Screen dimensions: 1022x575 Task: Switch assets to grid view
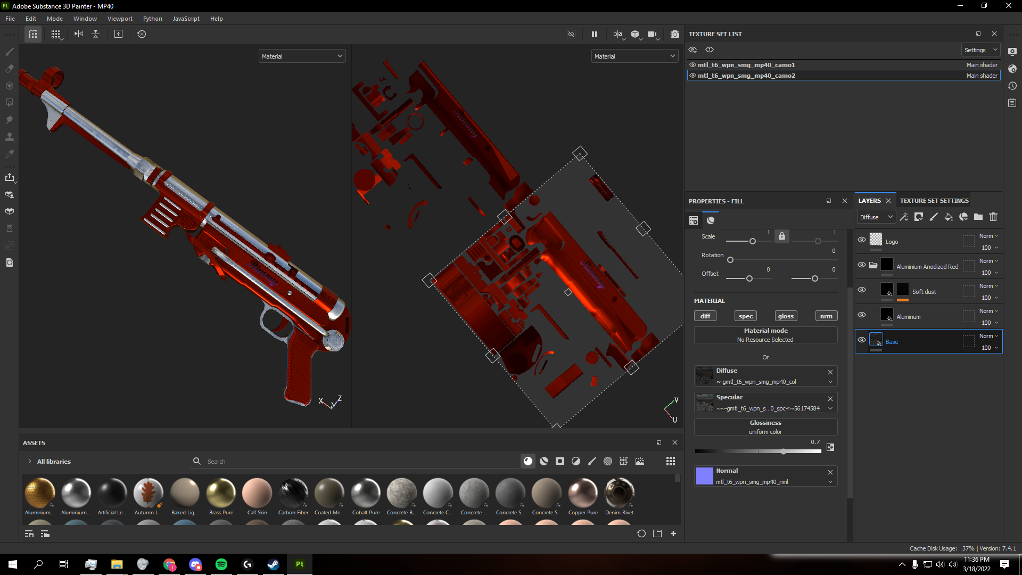(671, 461)
